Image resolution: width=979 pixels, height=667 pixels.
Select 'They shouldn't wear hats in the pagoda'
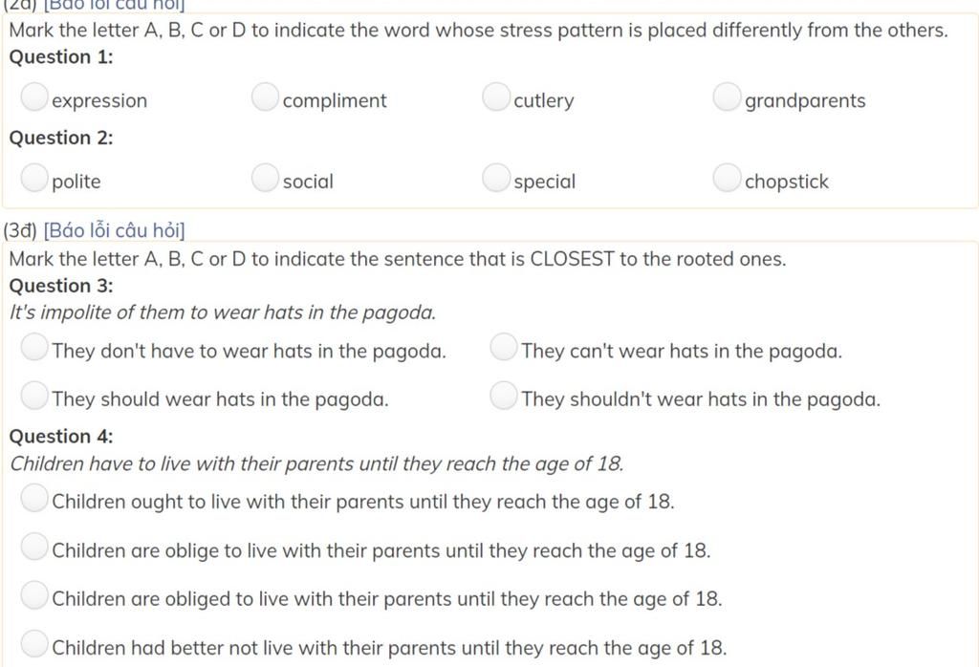click(504, 396)
